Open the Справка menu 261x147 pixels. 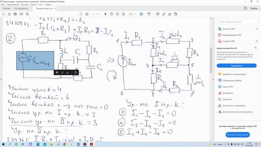[x=48, y=4]
